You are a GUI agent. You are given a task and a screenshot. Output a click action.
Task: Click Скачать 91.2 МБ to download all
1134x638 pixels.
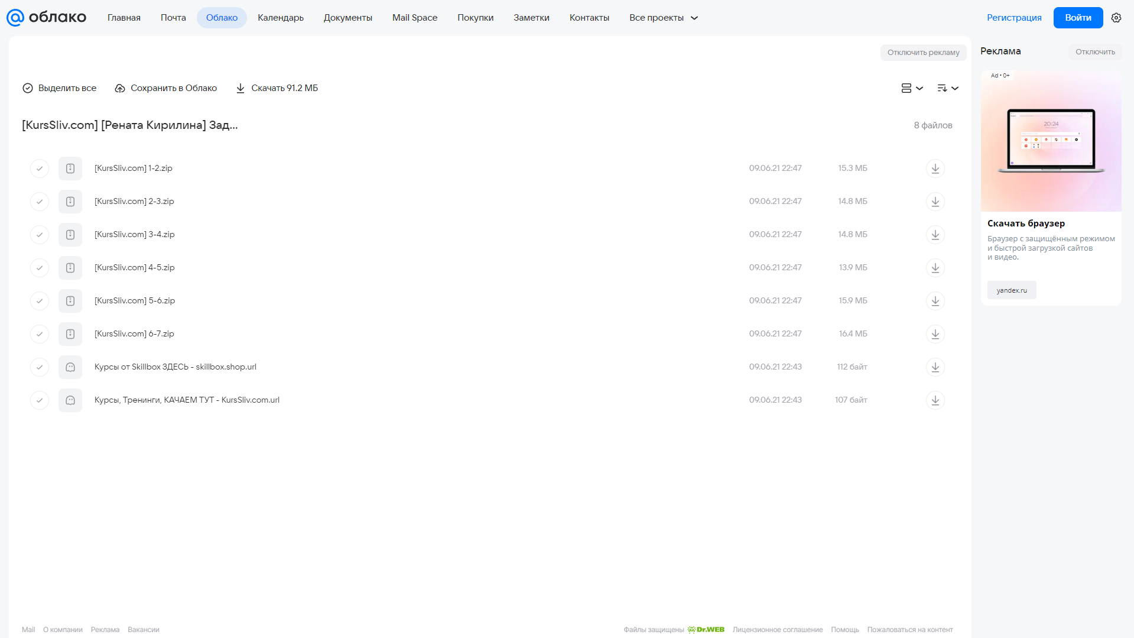(277, 88)
